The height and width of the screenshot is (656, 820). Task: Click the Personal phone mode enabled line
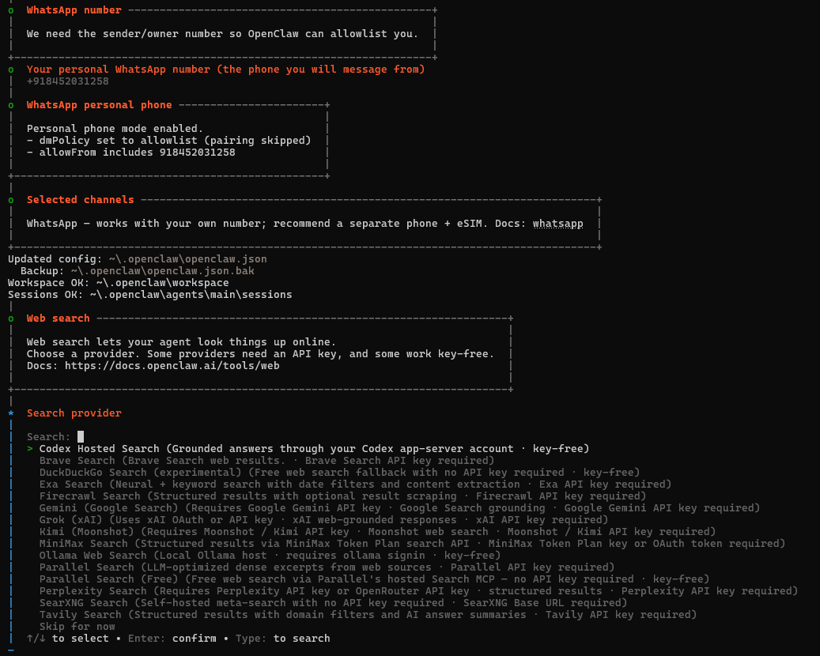115,129
